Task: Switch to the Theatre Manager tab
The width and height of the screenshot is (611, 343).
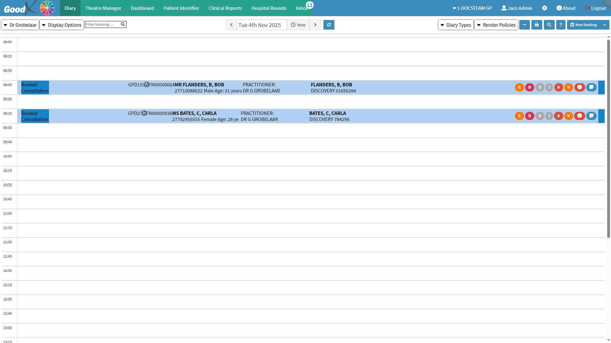Action: tap(103, 8)
